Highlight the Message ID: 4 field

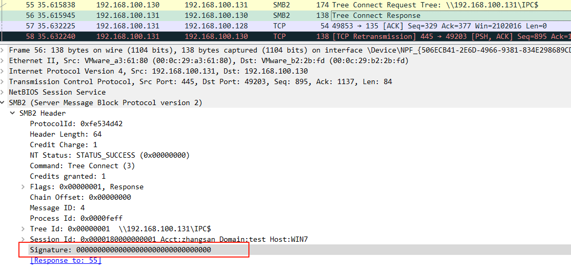(x=57, y=208)
